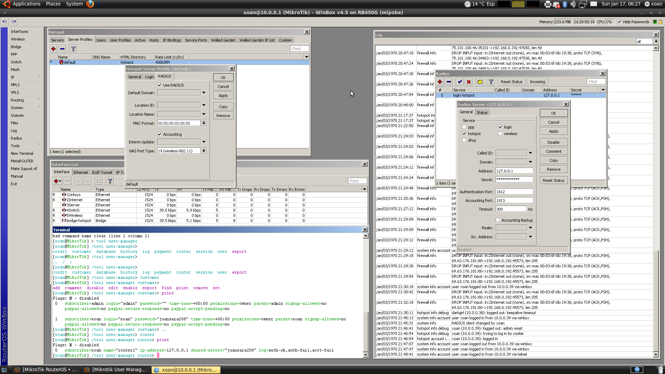Open the filter icon in the Interface List window
The height and width of the screenshot is (374, 665).
point(110,181)
